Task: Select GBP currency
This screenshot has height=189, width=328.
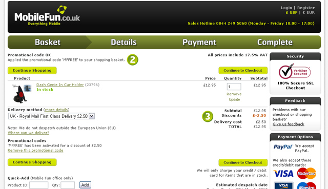Action: [292, 12]
